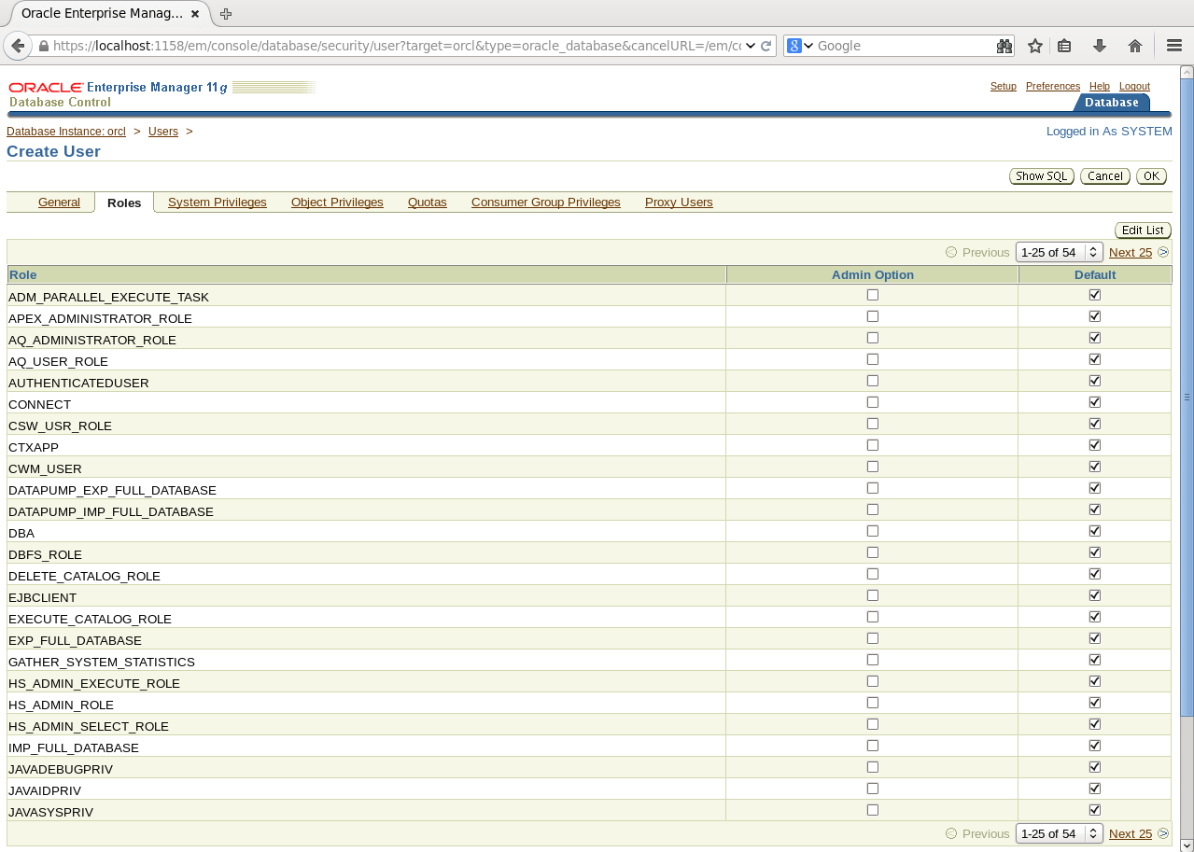
Task: Open the search engine chooser arrow
Action: [808, 46]
